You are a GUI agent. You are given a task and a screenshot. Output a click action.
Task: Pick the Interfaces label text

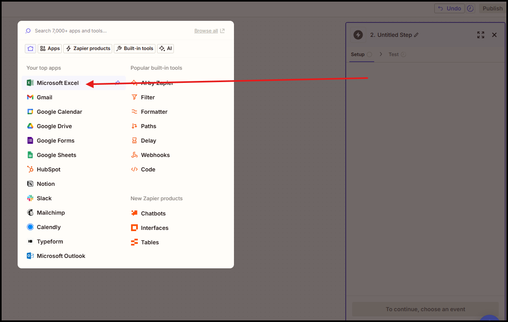point(155,228)
